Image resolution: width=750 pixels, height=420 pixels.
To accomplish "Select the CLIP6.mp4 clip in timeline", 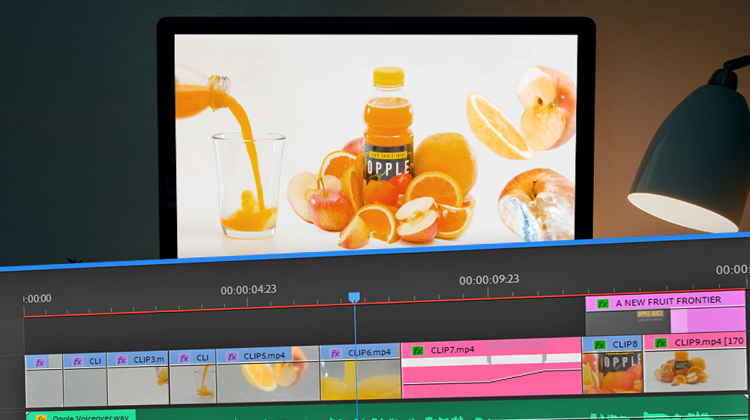I will pos(361,373).
